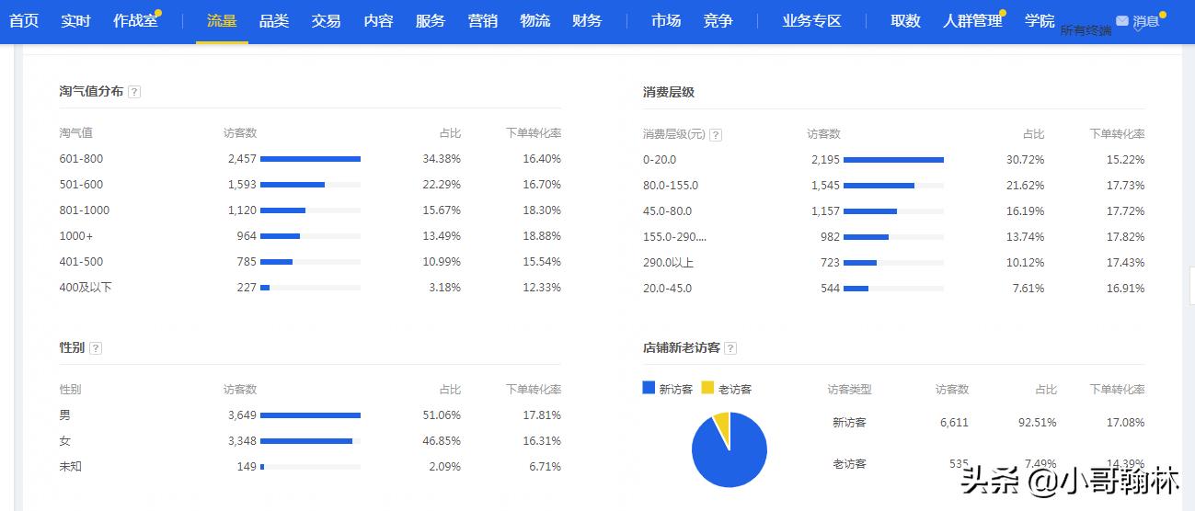Viewport: 1195px width, 511px height.
Task: Click the help icon beside 淘气值分布
Action: (134, 92)
